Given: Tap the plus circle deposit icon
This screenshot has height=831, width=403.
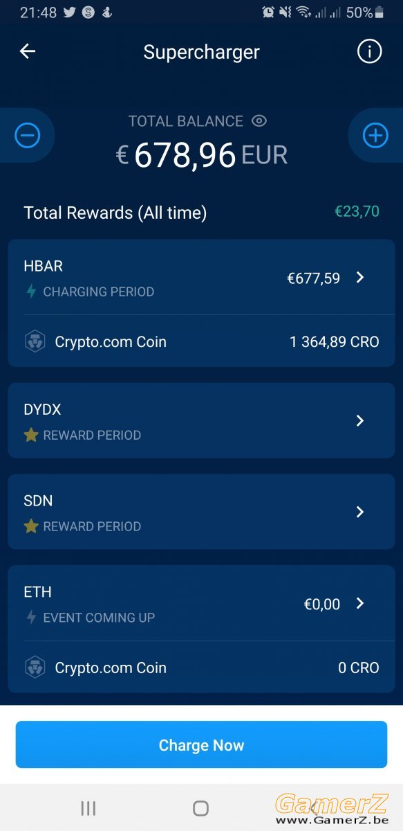Looking at the screenshot, I should [375, 136].
